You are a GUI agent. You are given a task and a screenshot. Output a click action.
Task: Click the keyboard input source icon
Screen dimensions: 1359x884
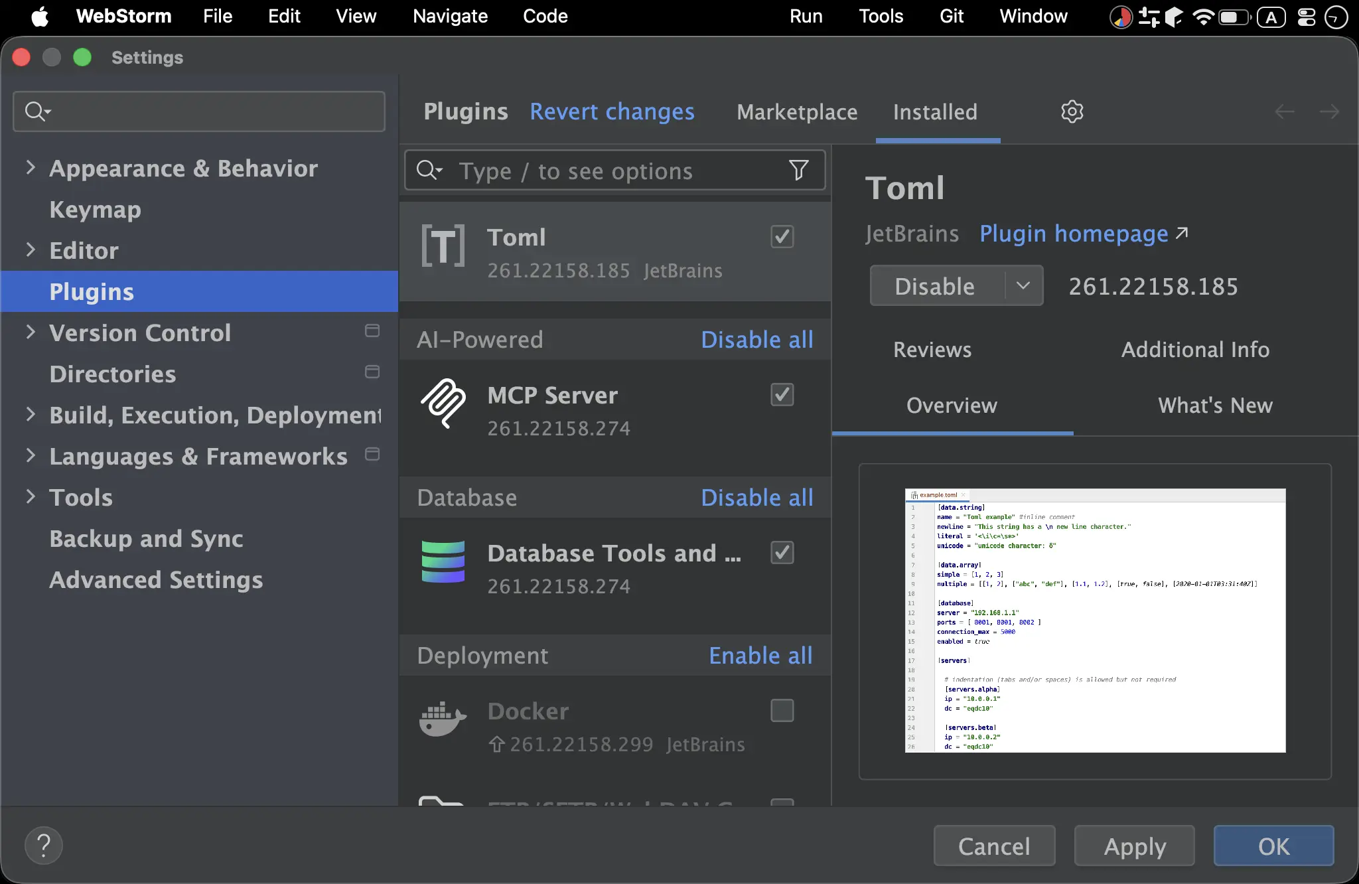(x=1271, y=17)
